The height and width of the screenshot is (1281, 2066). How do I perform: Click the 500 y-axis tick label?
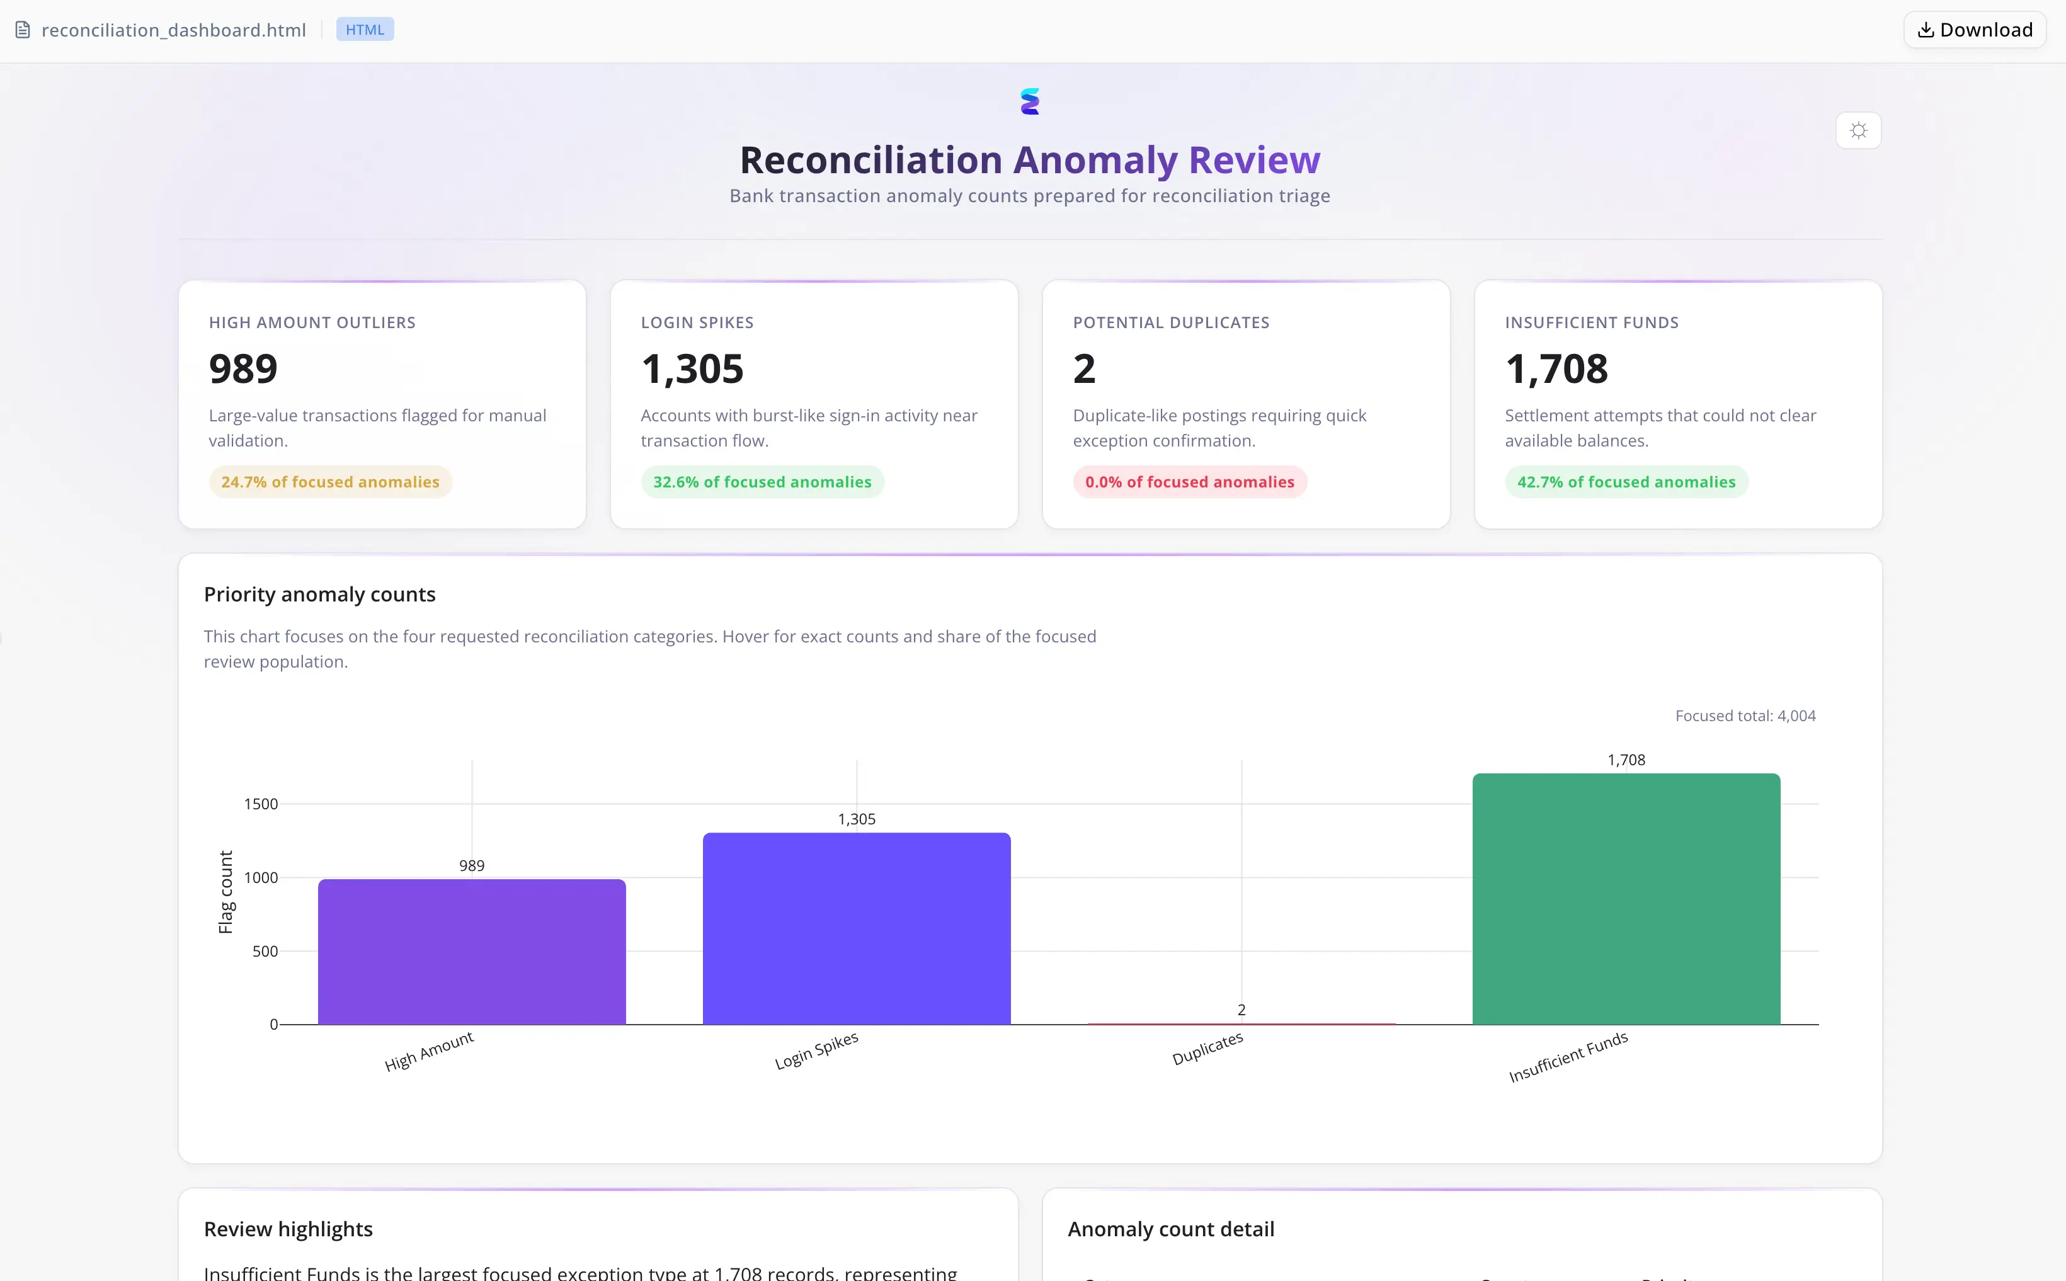point(265,952)
